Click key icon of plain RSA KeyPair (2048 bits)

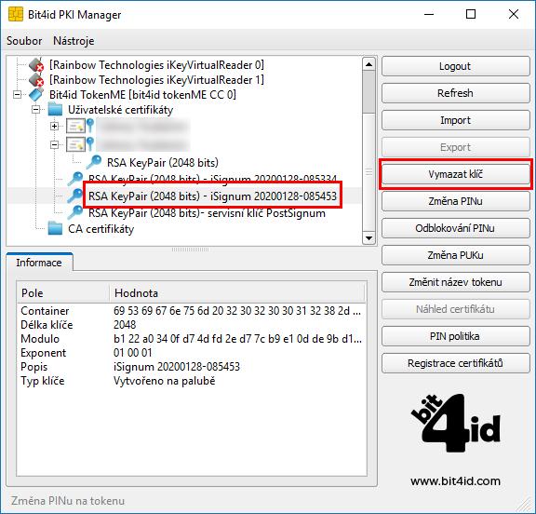tap(94, 162)
